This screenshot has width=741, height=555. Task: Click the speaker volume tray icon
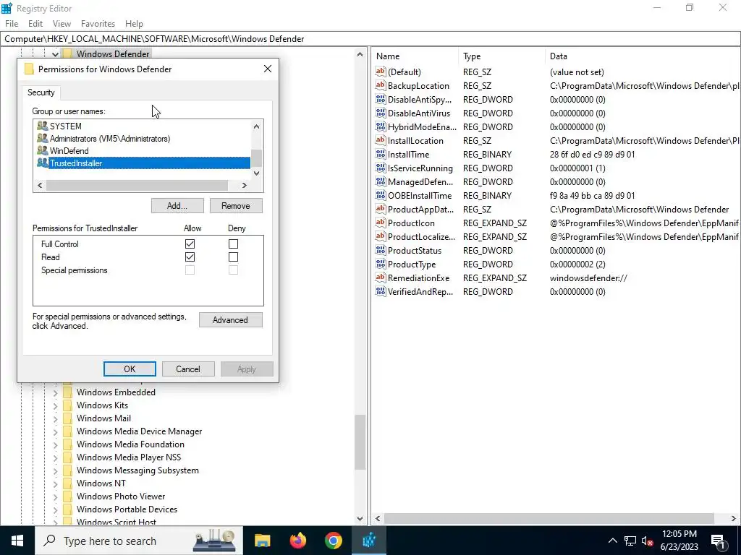pyautogui.click(x=647, y=541)
